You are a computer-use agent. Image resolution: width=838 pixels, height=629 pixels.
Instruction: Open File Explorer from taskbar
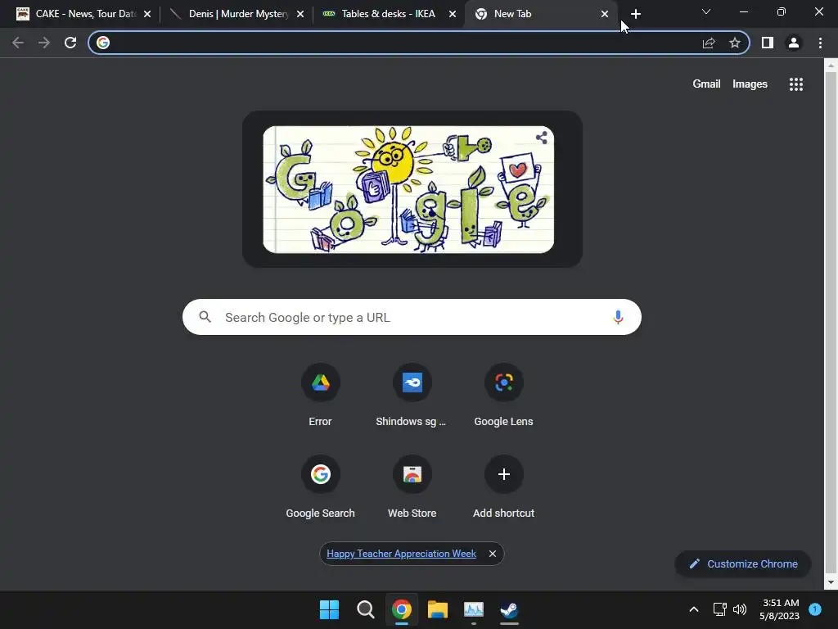438,609
